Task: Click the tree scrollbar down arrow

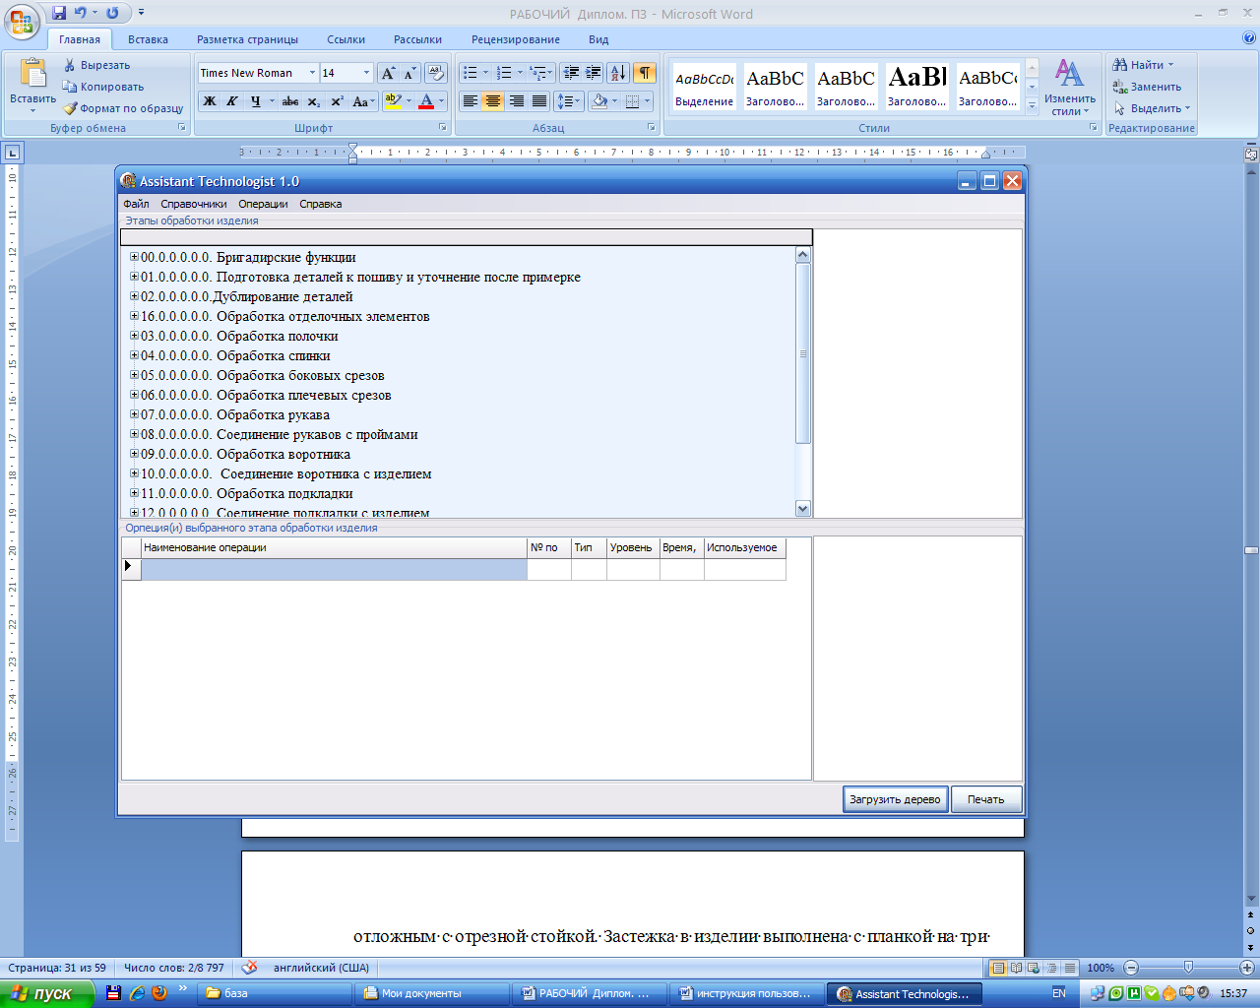Action: [802, 508]
